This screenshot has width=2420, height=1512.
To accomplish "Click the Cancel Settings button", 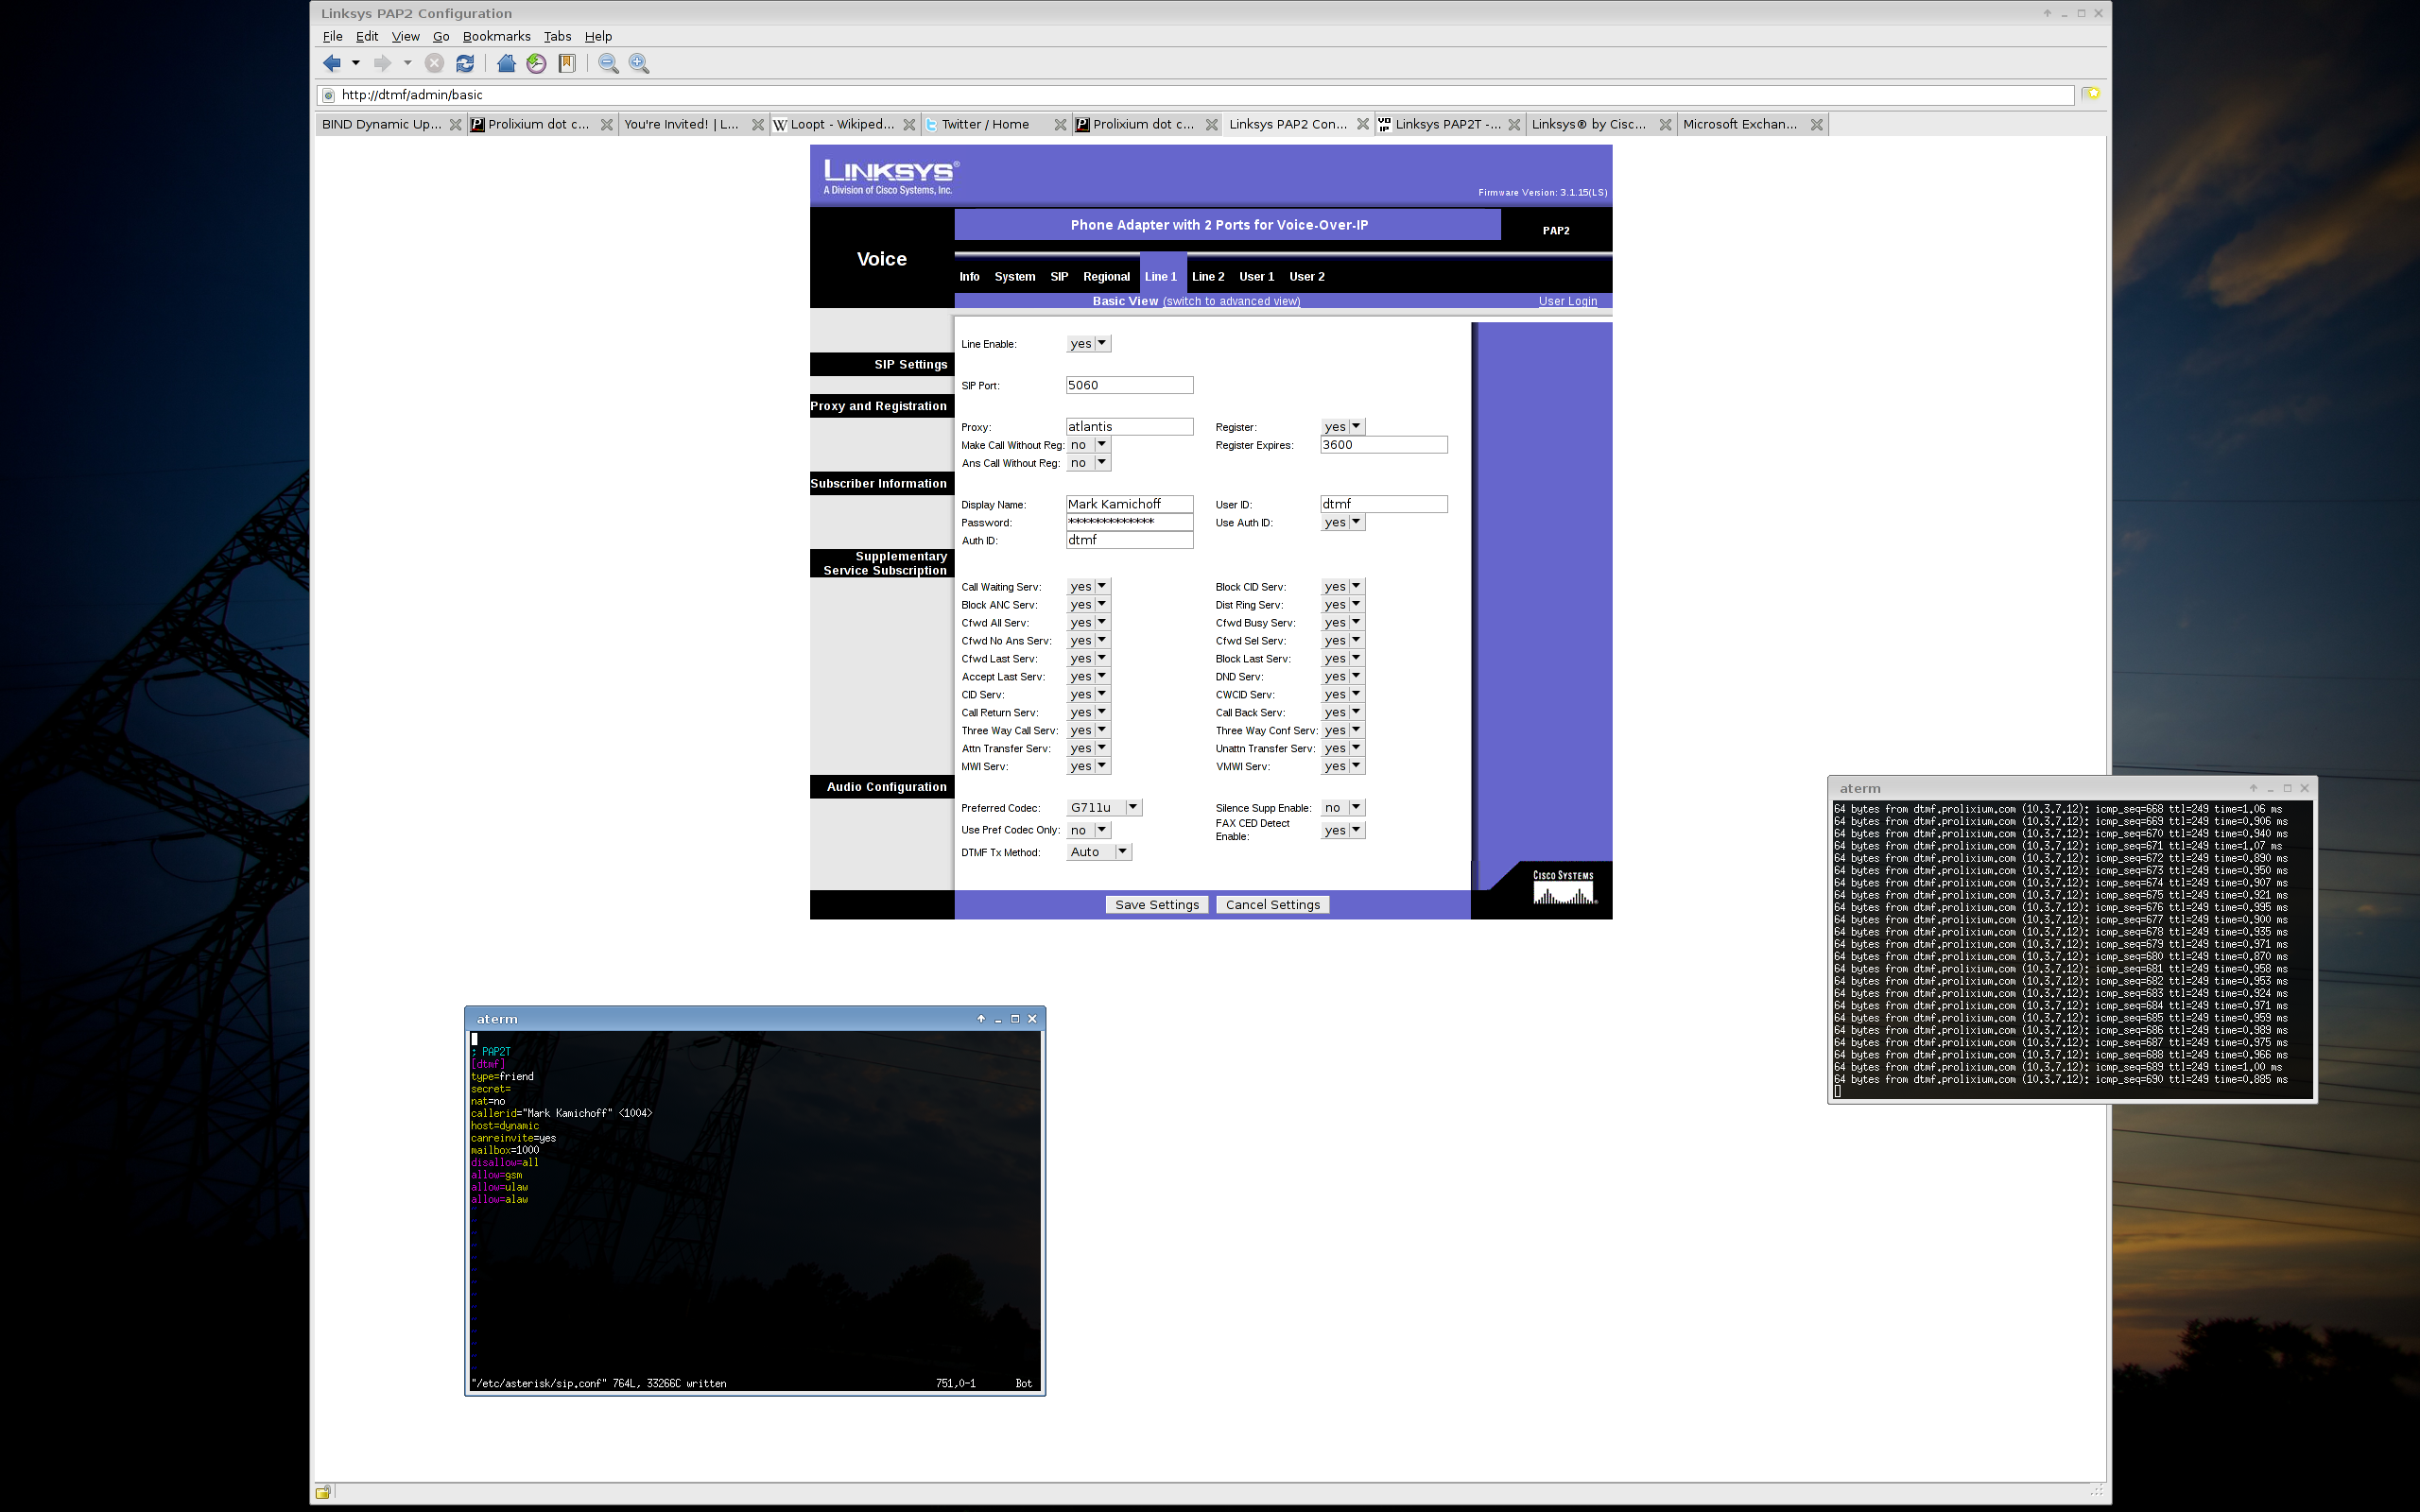I will click(1273, 905).
